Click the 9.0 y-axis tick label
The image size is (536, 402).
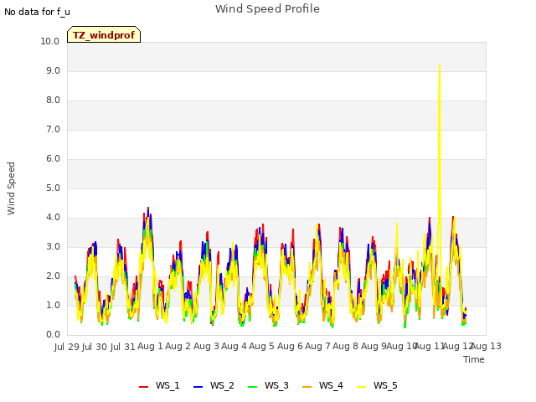tap(53, 70)
